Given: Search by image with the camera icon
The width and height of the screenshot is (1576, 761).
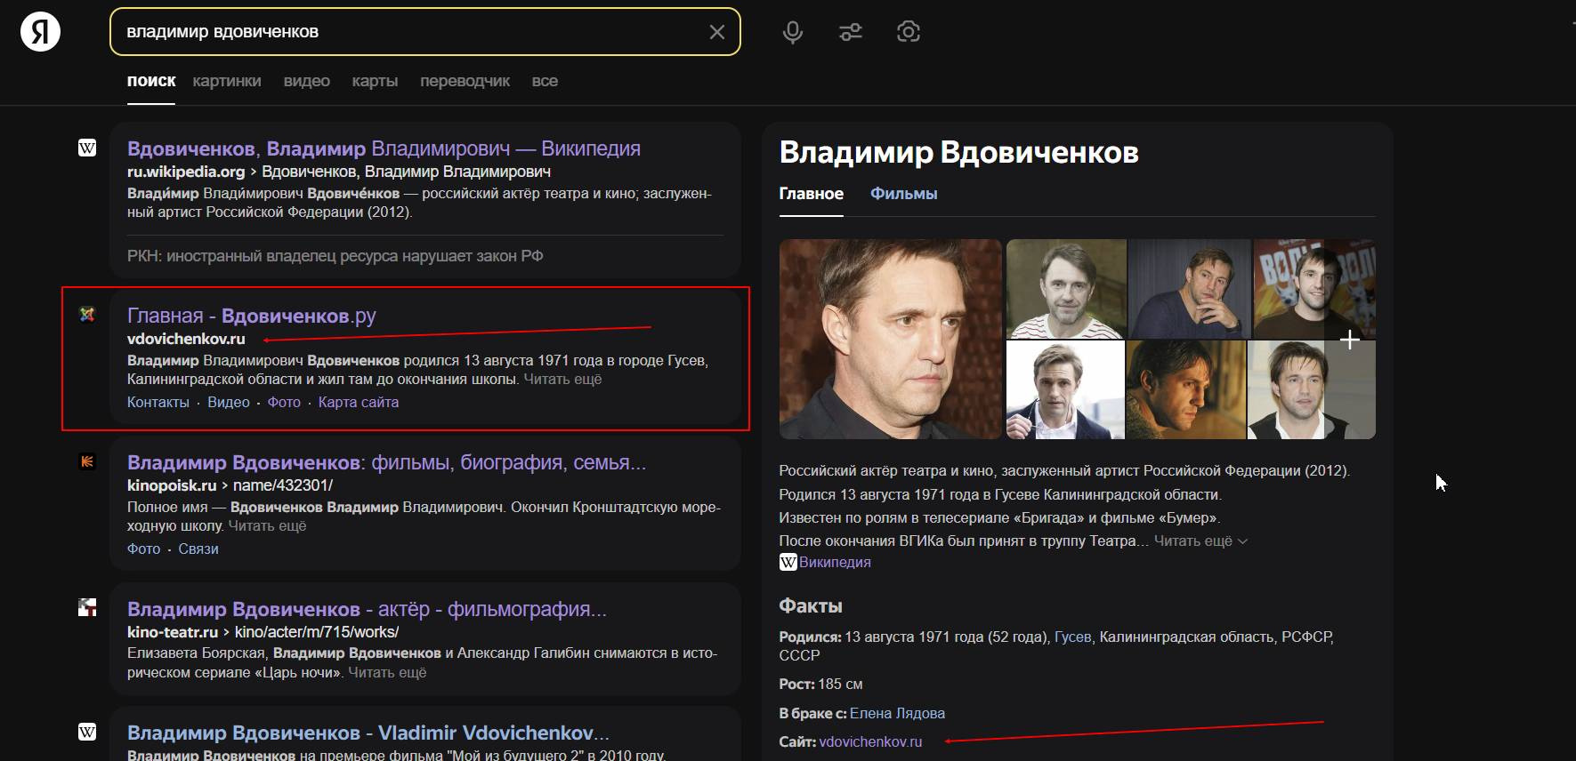Looking at the screenshot, I should point(908,32).
